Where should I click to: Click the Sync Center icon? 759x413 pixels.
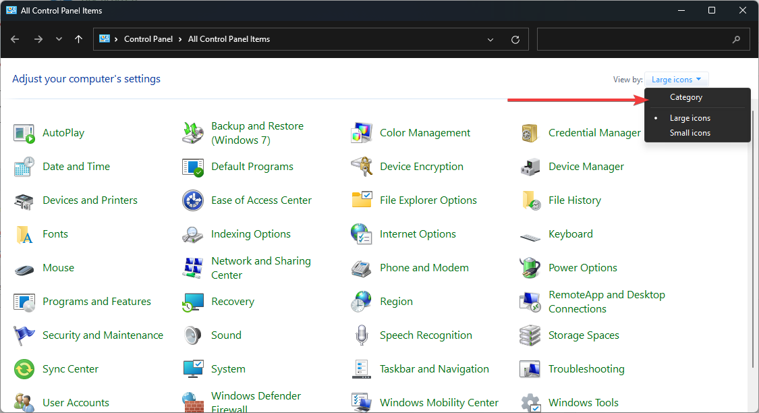pos(24,369)
